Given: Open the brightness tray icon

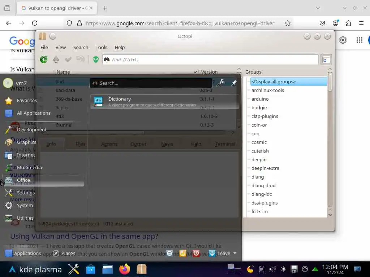Looking at the screenshot, I should point(283,269).
